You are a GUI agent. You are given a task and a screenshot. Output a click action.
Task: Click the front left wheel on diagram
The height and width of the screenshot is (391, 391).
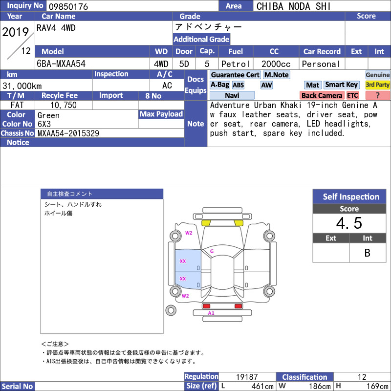tap(175, 236)
